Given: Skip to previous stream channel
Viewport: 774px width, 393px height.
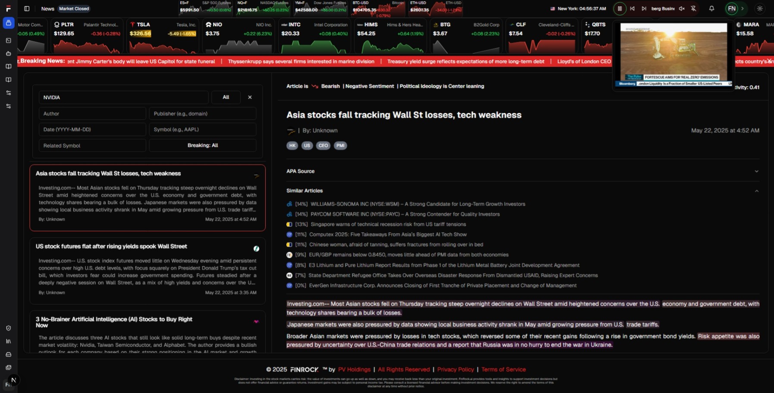Looking at the screenshot, I should [632, 9].
